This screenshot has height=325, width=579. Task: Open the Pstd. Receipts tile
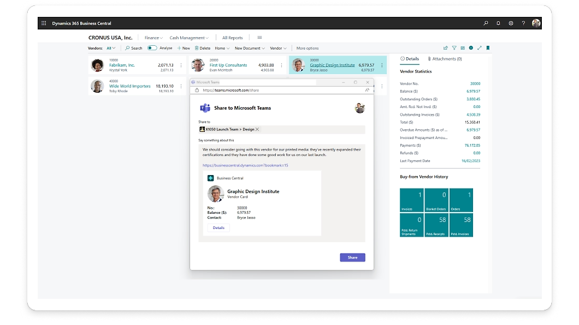(436, 225)
